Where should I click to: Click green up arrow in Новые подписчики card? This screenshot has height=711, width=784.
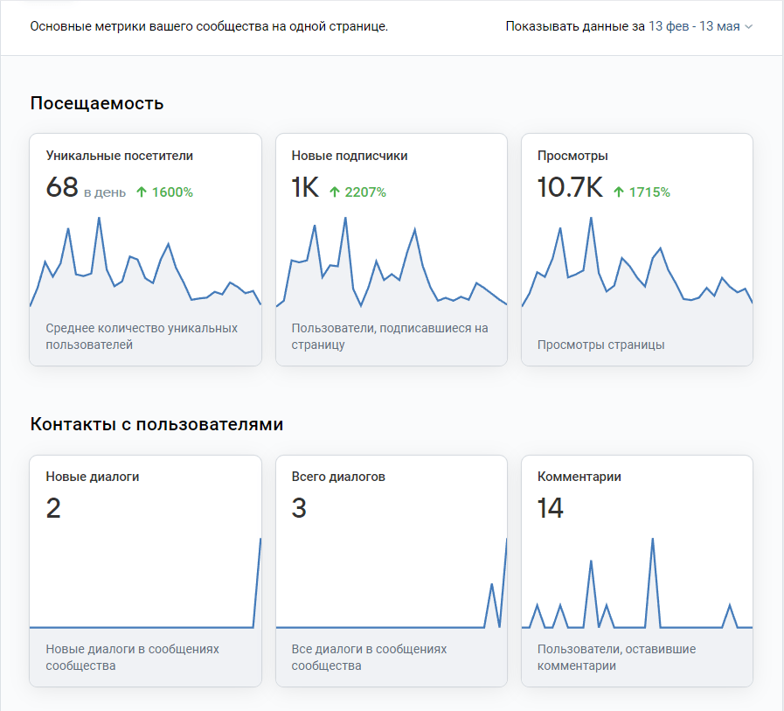tap(335, 192)
